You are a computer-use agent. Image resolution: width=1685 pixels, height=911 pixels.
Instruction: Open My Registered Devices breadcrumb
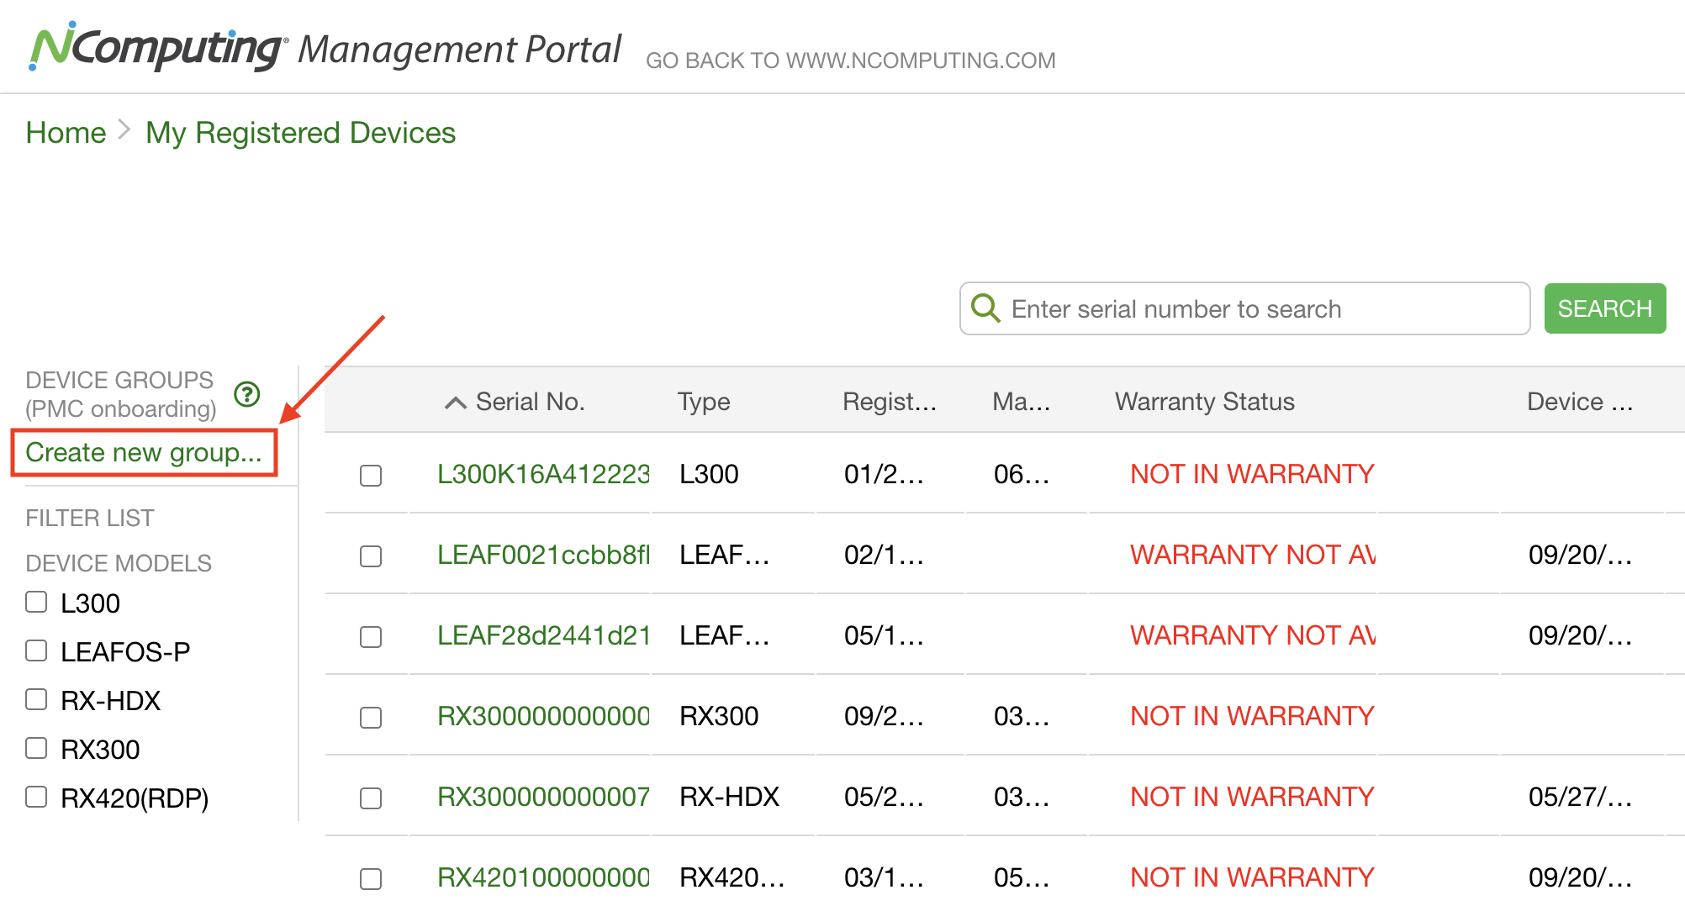300,133
